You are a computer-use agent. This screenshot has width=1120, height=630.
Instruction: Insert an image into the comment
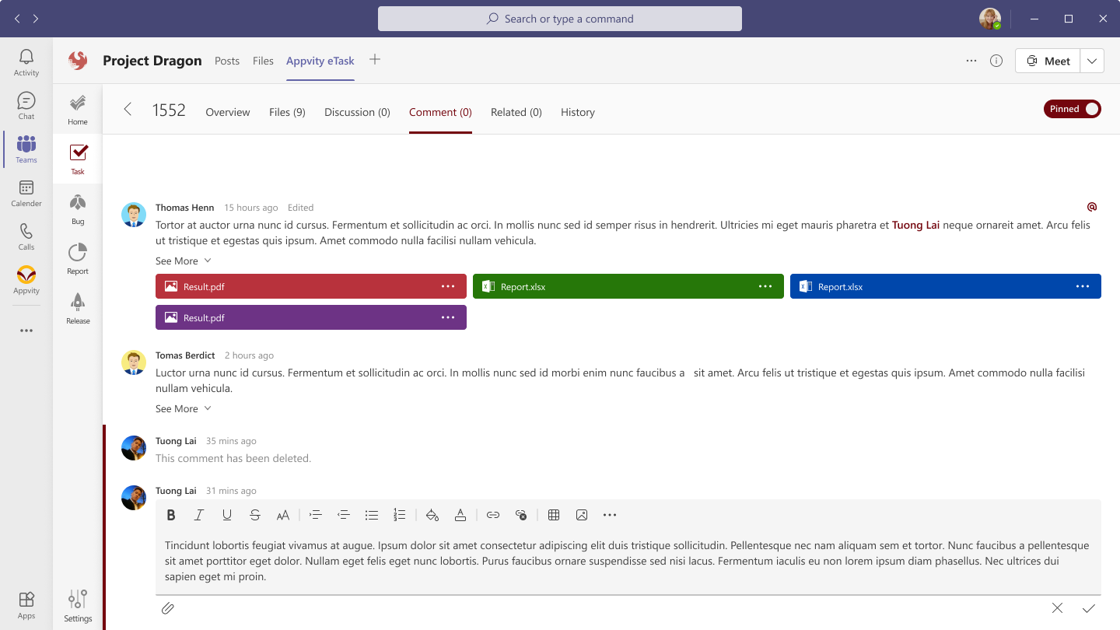coord(582,514)
